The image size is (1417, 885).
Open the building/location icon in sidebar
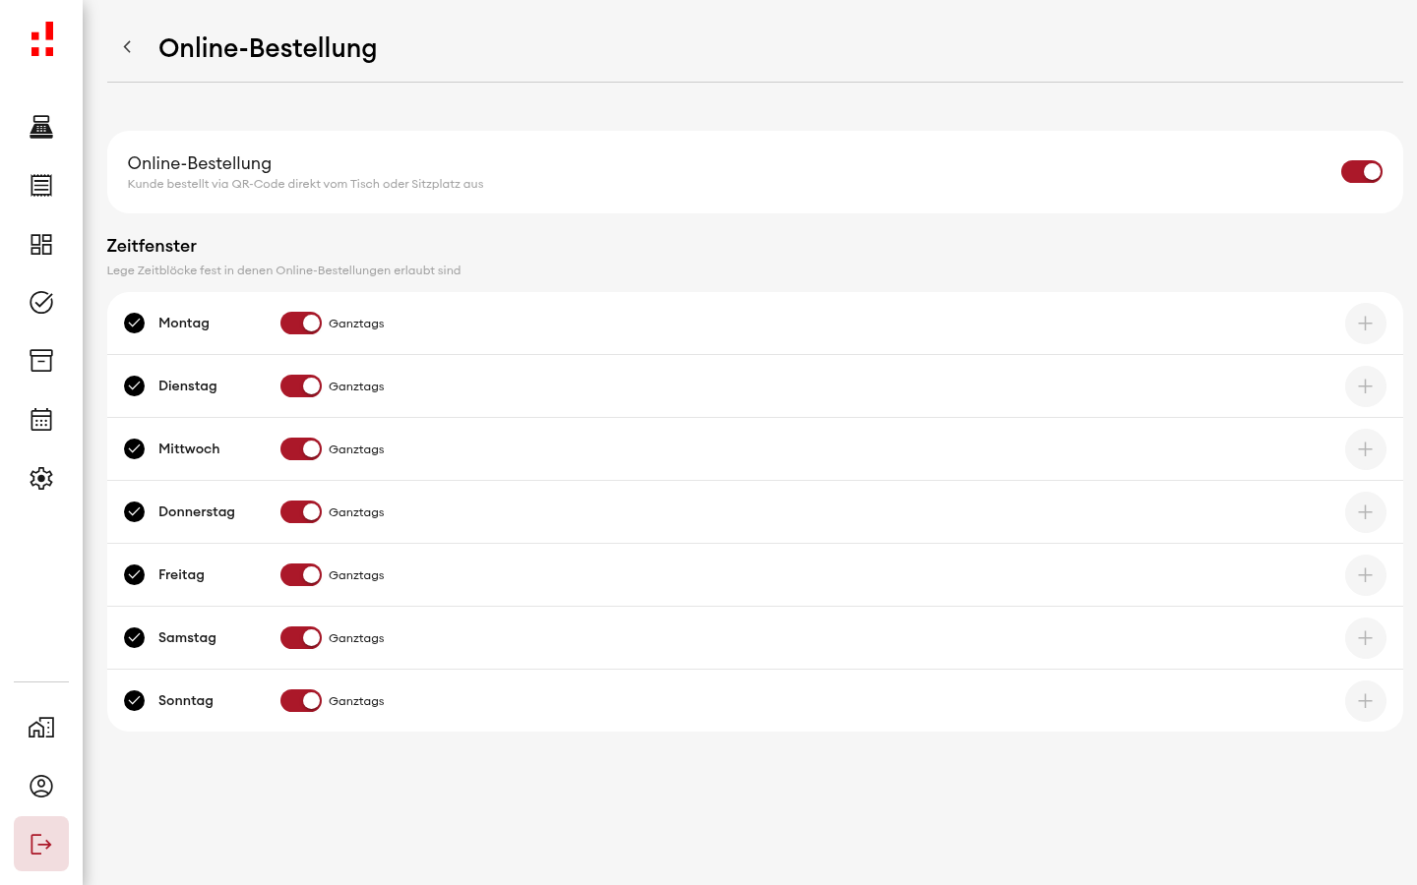(41, 728)
